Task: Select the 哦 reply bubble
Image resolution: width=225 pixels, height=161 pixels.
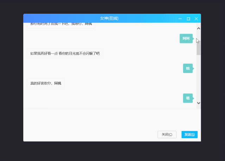Action: point(188,69)
